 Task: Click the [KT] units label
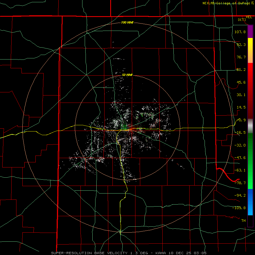point(242,20)
